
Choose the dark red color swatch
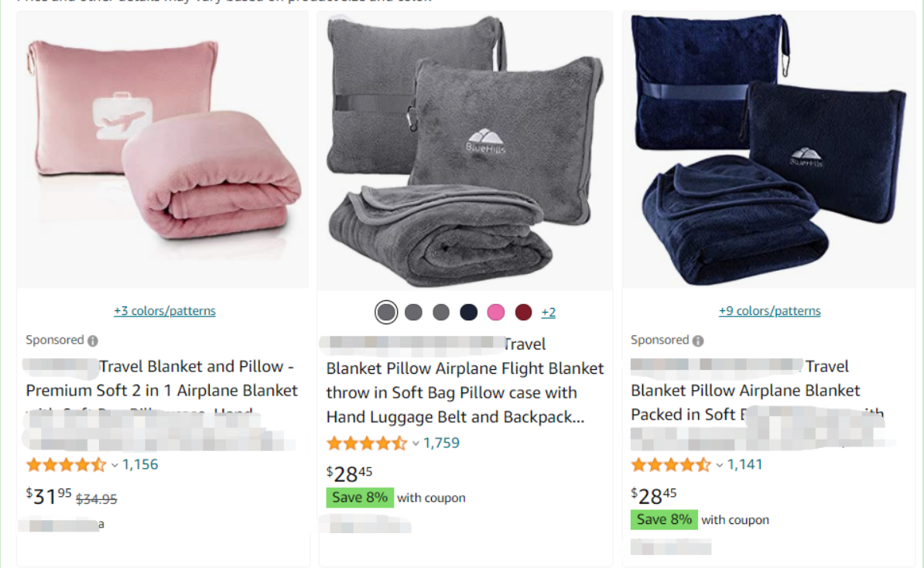click(524, 312)
